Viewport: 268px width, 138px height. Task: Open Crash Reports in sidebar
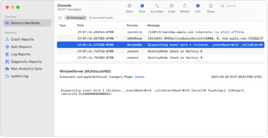[22, 39]
